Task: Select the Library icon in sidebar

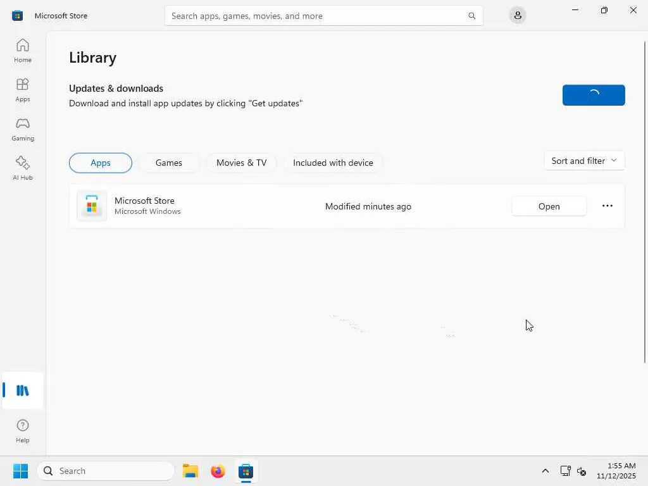Action: point(23,390)
